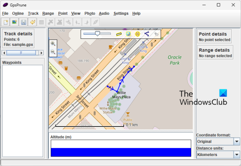Click the track details scrollbar right arrow
This screenshot has width=241, height=166.
click(41, 53)
